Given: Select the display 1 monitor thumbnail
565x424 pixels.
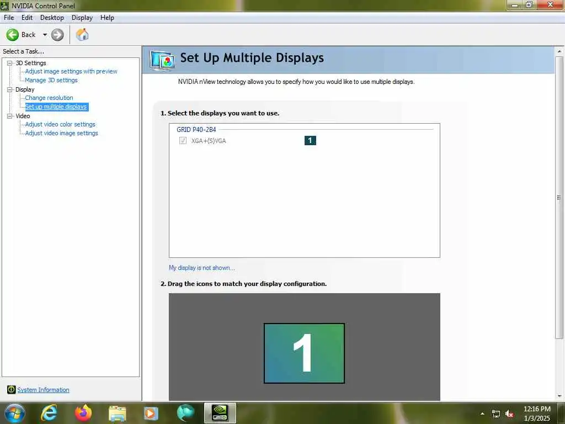Looking at the screenshot, I should click(304, 353).
